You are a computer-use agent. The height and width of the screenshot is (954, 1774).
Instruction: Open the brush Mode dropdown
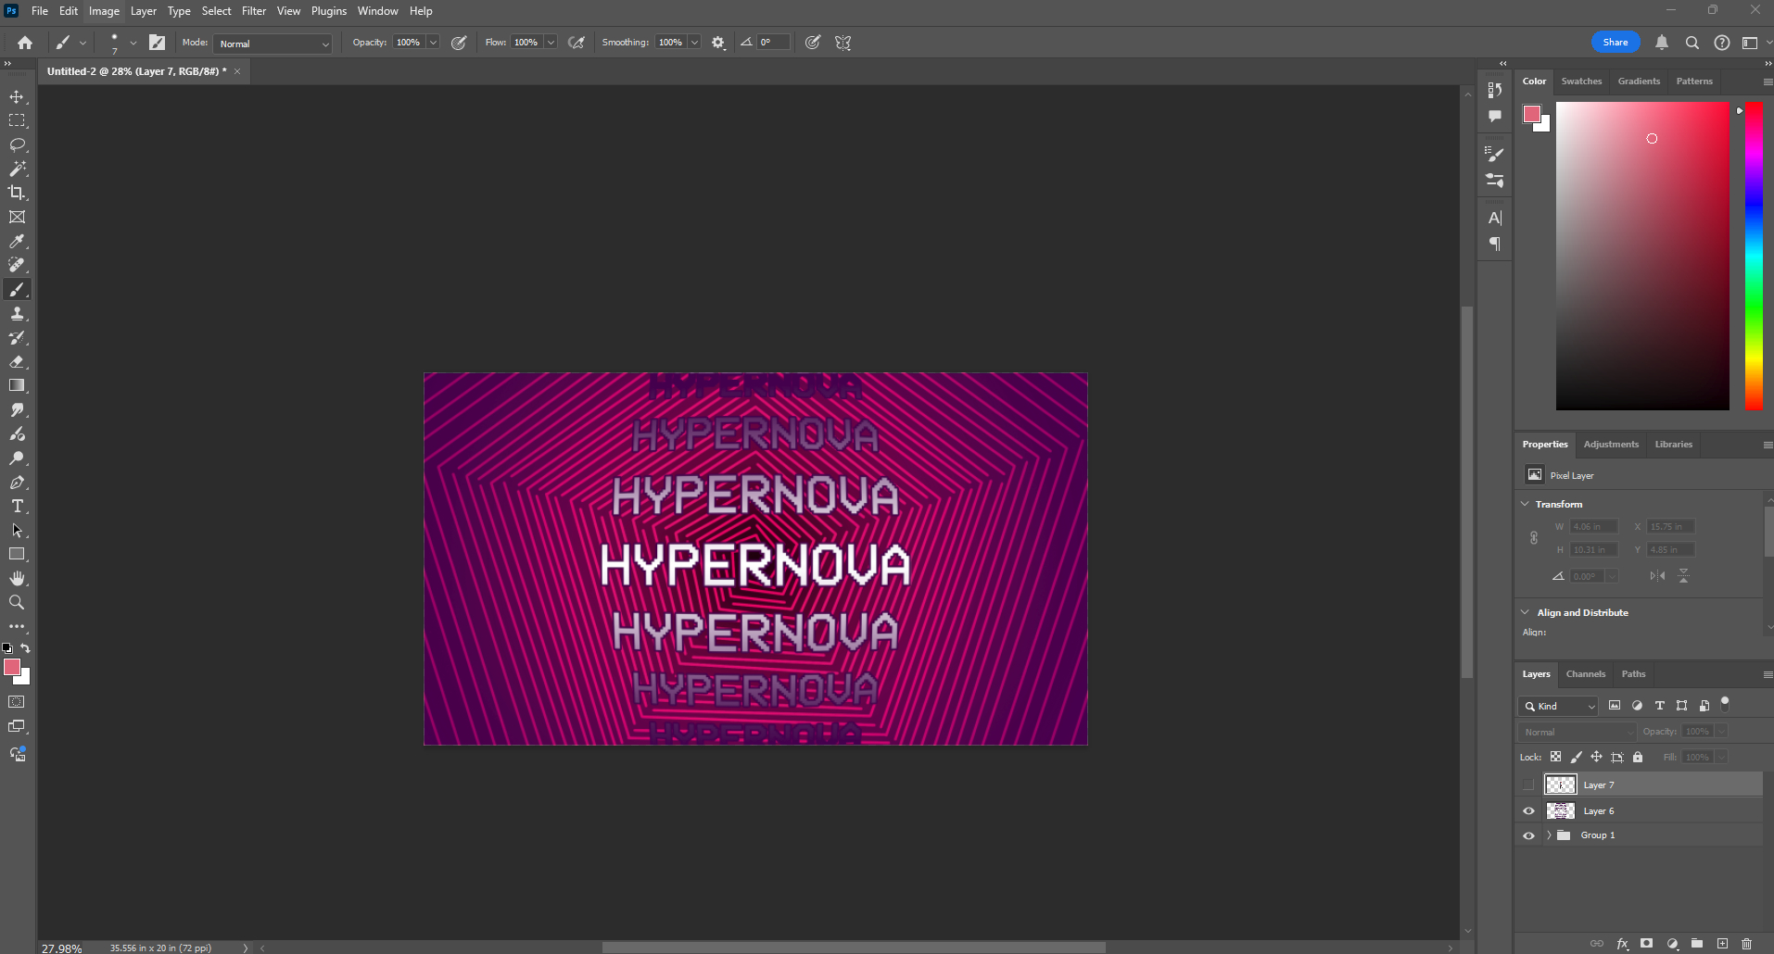[x=272, y=44]
